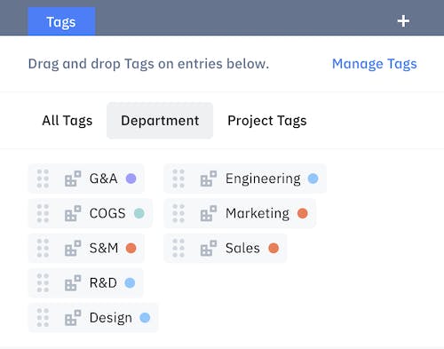Viewport: 444px width, 349px height.
Task: Select the Design tag label
Action: click(111, 318)
